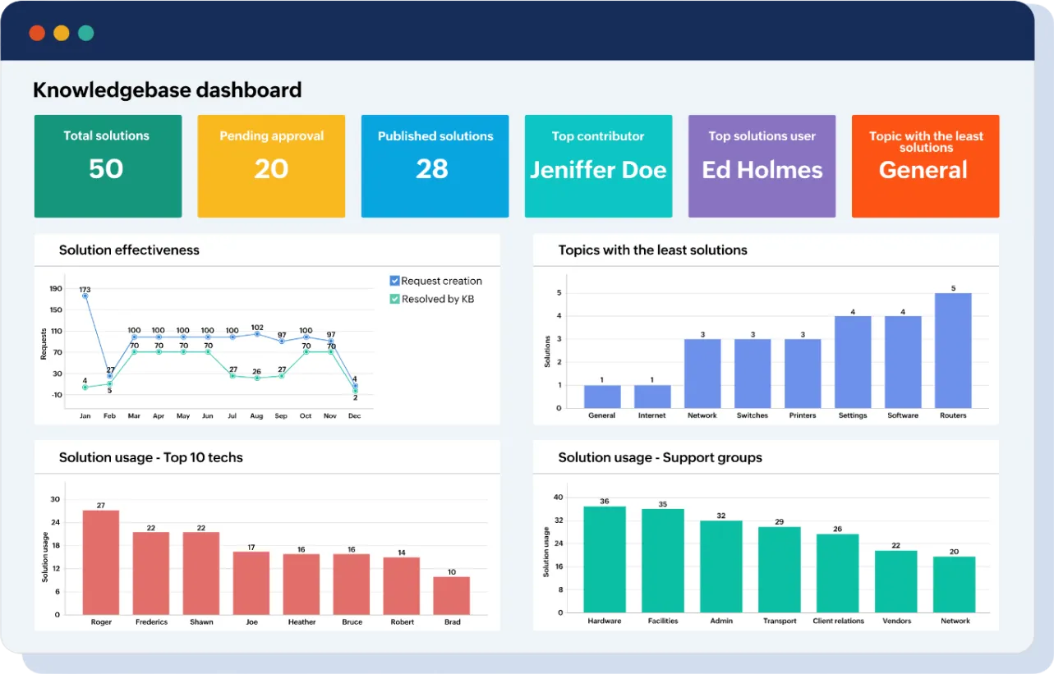Click the Hardware bar in Support groups chart
The image size is (1054, 674).
(x=605, y=559)
